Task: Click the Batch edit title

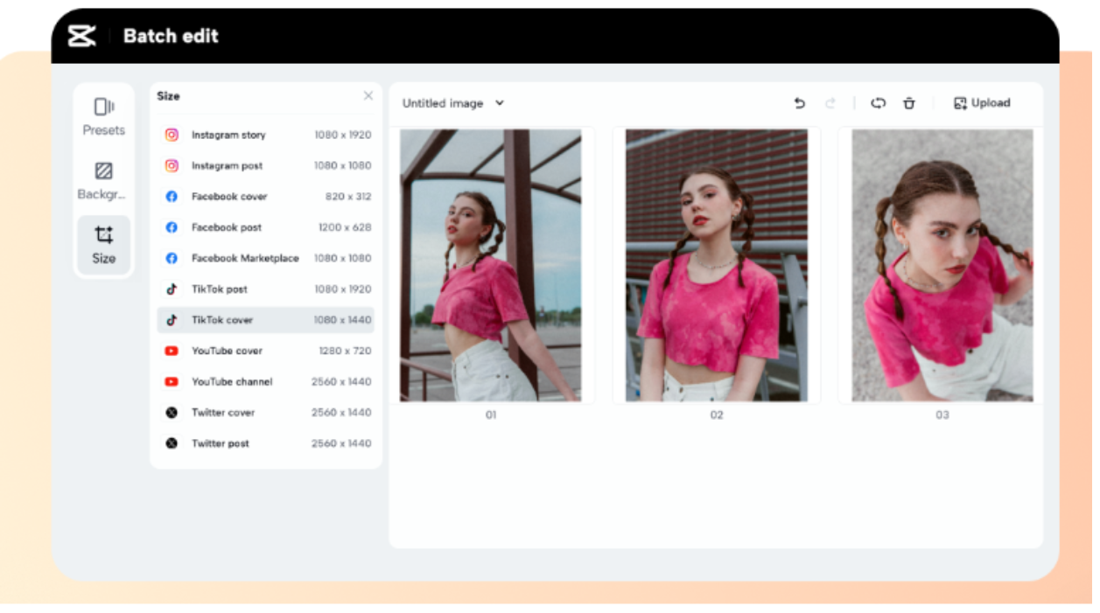Action: (171, 36)
